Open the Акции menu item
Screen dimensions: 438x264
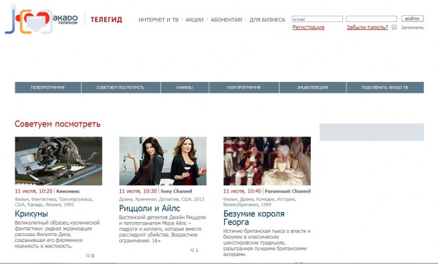pos(195,20)
